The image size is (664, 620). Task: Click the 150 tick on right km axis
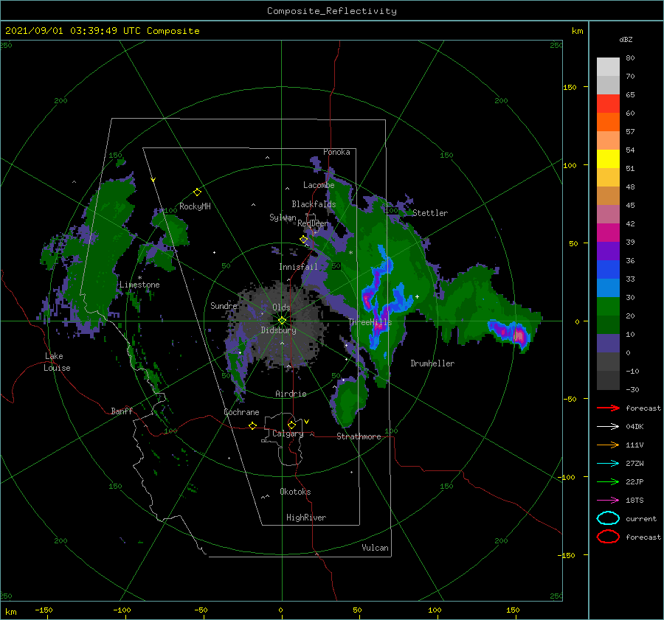point(570,87)
